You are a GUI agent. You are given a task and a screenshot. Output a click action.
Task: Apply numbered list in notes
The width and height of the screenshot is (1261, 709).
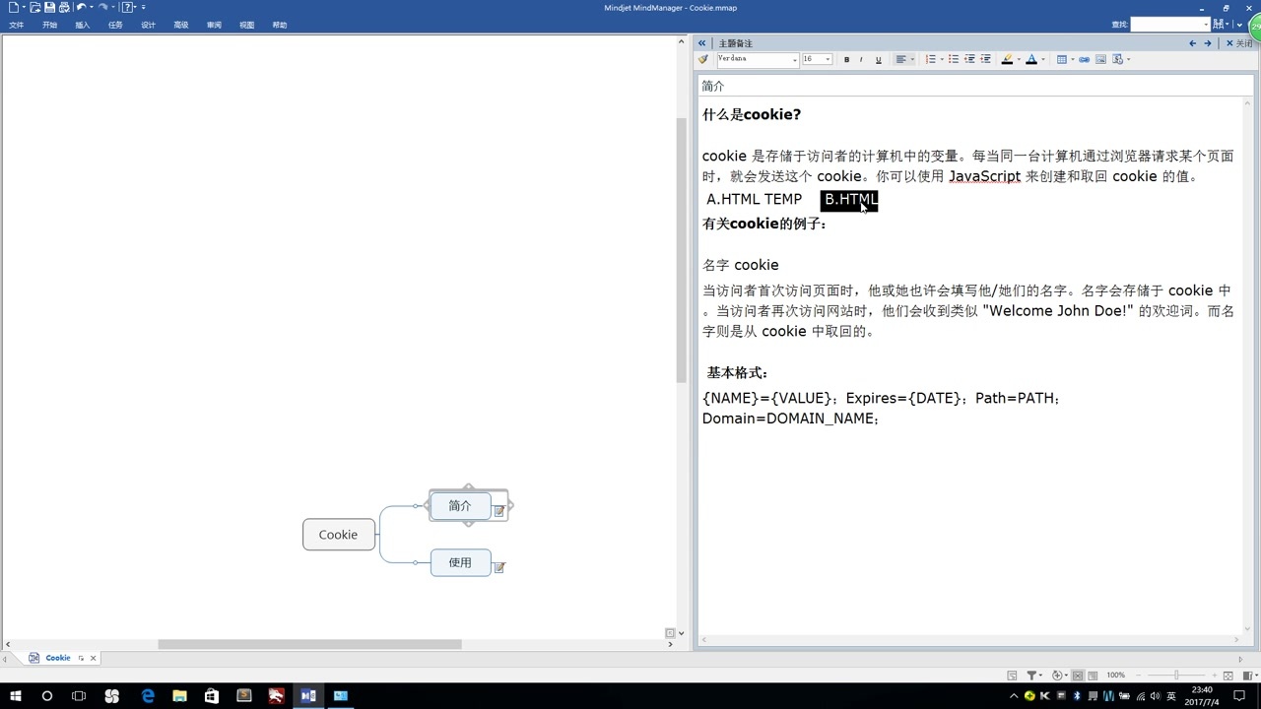click(931, 60)
